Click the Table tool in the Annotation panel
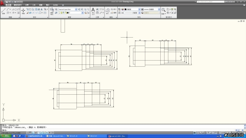The image size is (246, 138). (97, 13)
